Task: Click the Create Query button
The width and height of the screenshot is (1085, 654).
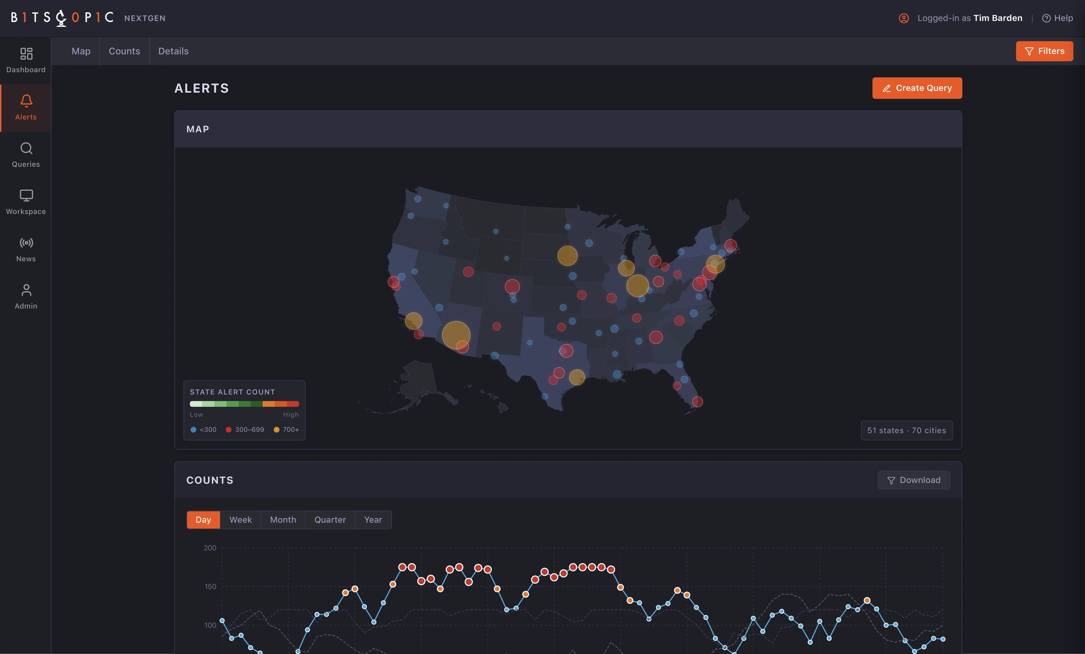Action: coord(917,88)
